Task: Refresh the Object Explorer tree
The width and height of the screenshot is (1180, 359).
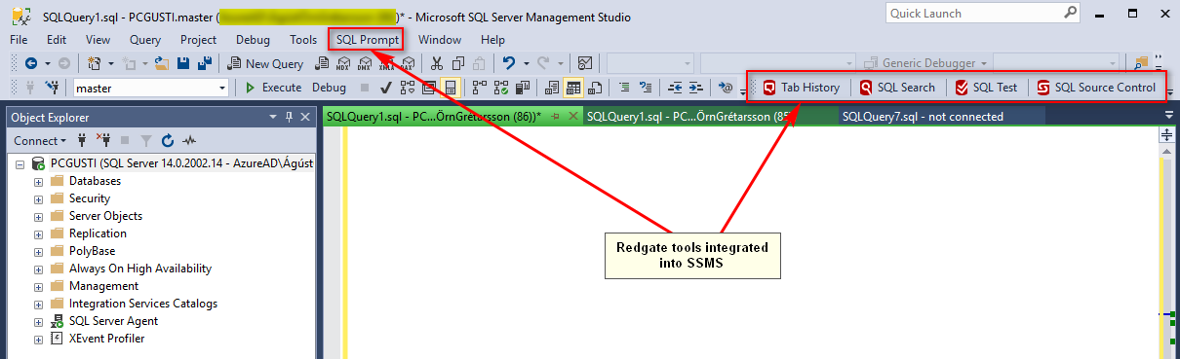Action: pos(168,141)
